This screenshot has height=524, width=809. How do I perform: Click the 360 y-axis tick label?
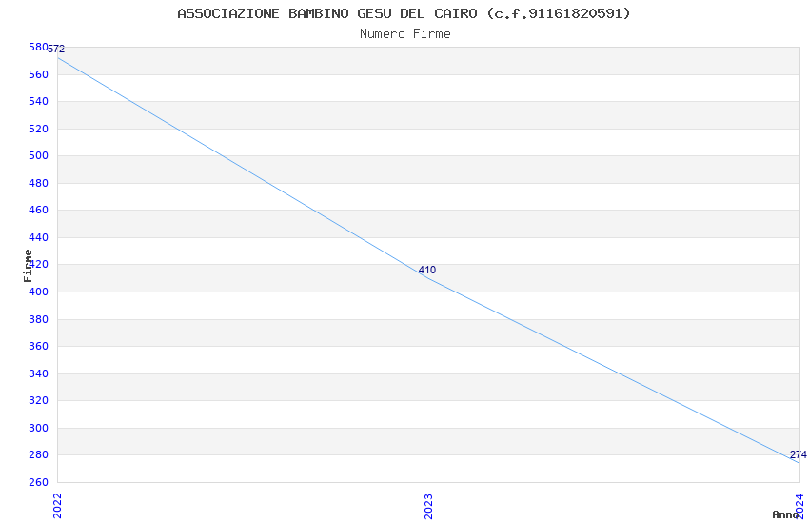pyautogui.click(x=38, y=346)
